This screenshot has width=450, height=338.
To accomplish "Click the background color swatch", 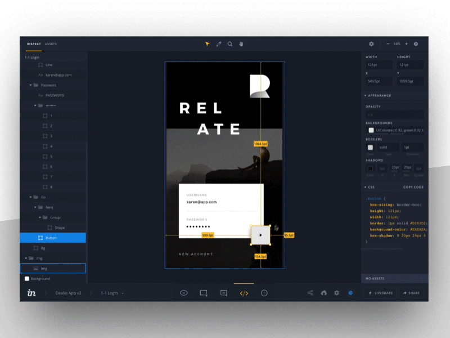I will [x=371, y=130].
